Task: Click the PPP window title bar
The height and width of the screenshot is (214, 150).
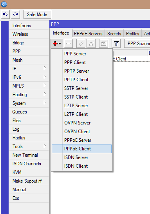Action: pos(100,24)
